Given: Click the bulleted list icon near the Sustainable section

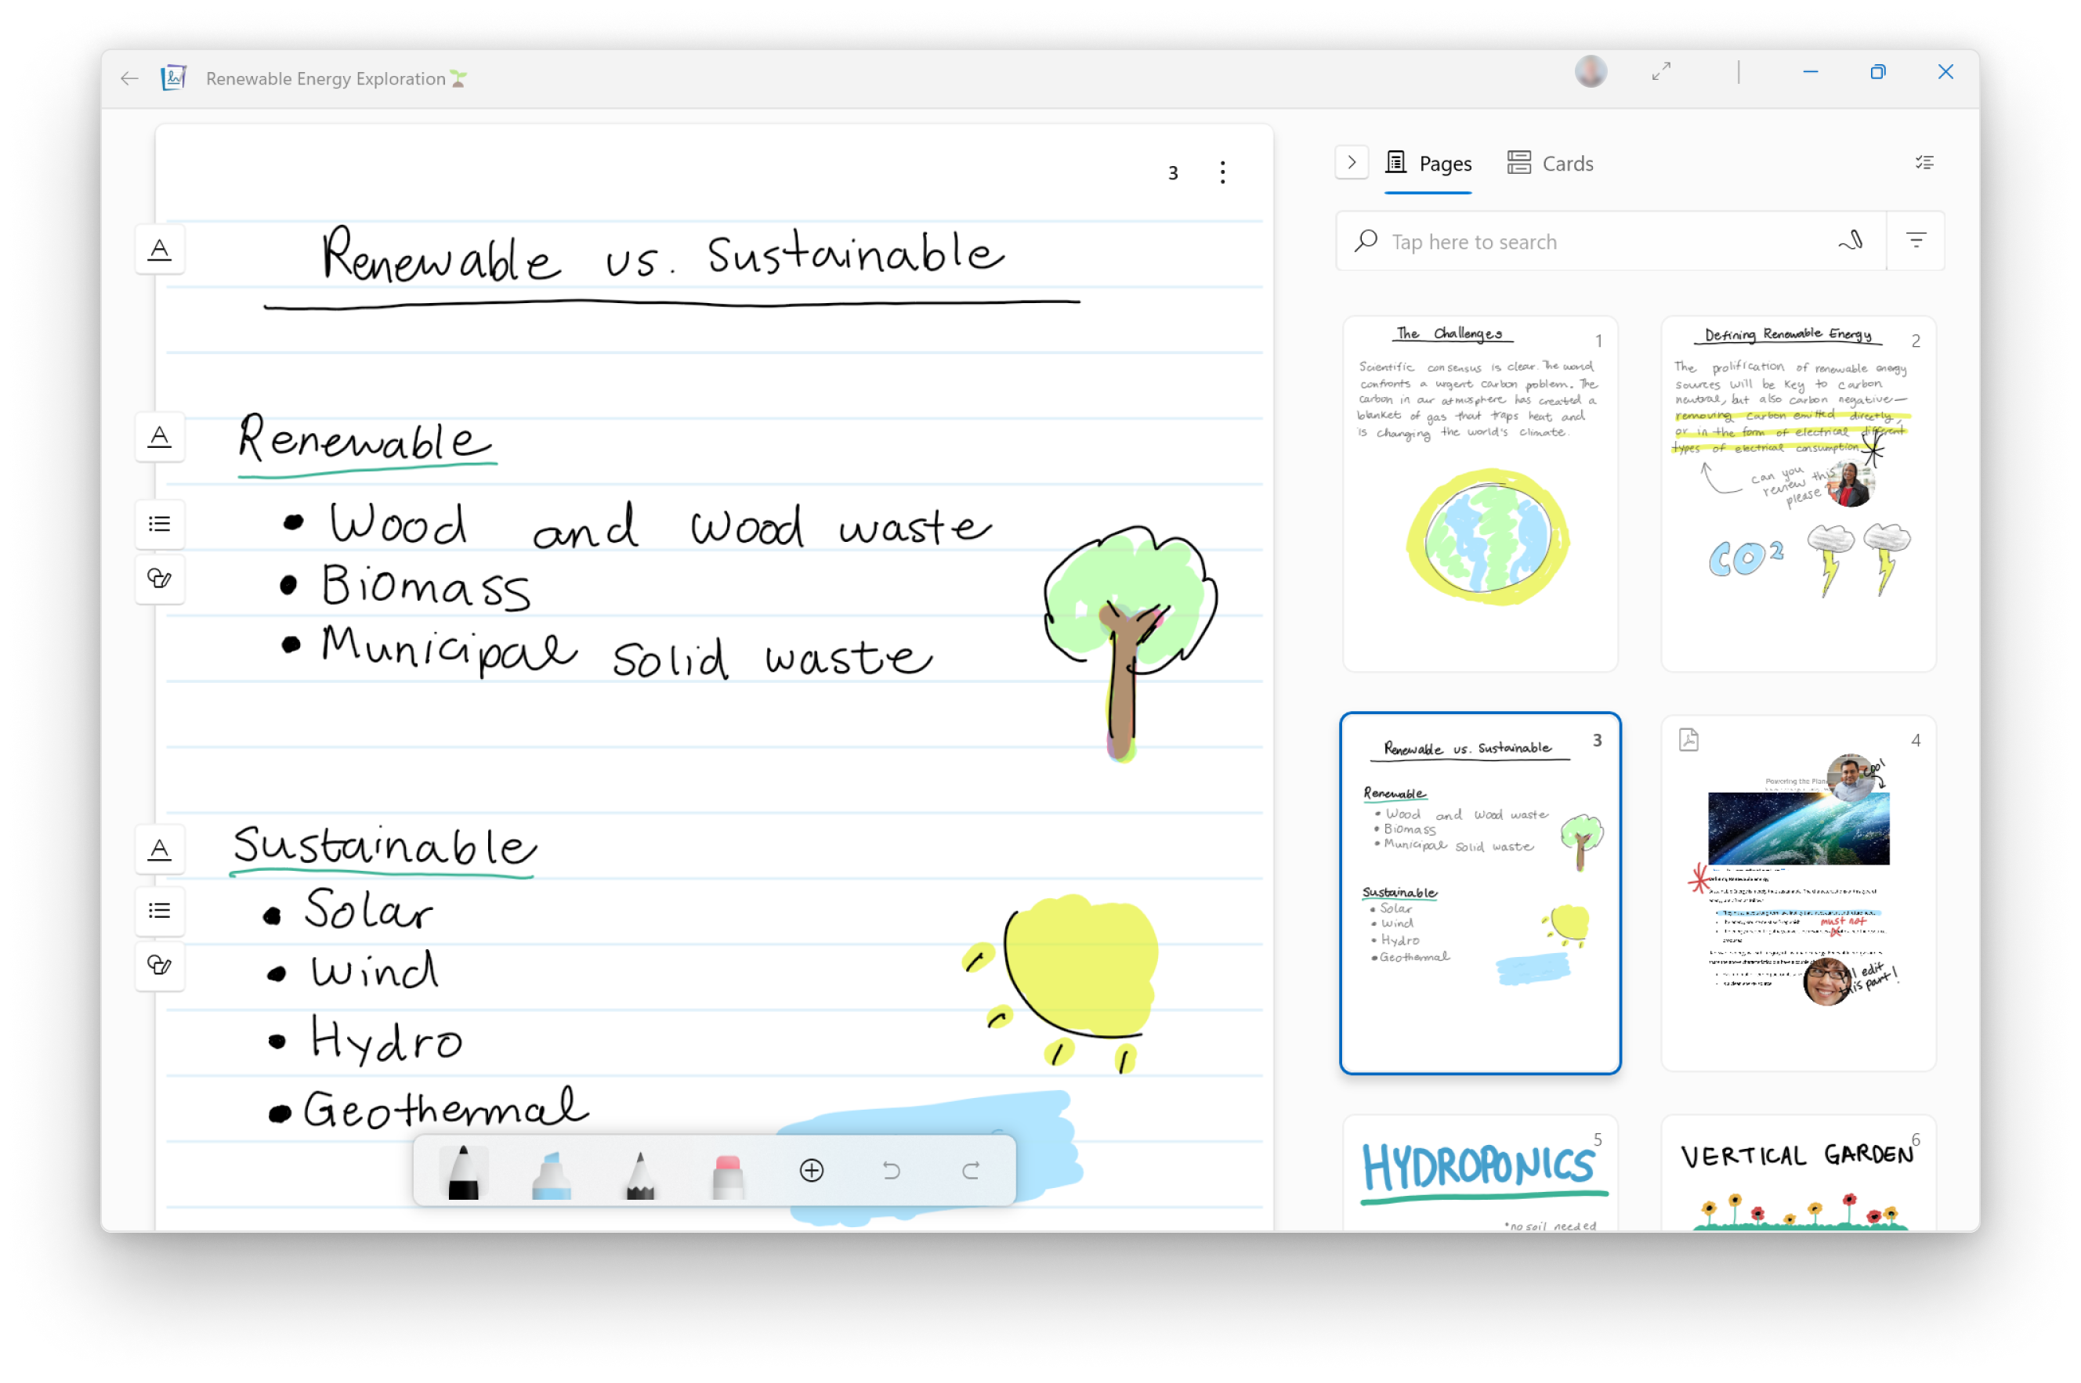Looking at the screenshot, I should pos(160,911).
